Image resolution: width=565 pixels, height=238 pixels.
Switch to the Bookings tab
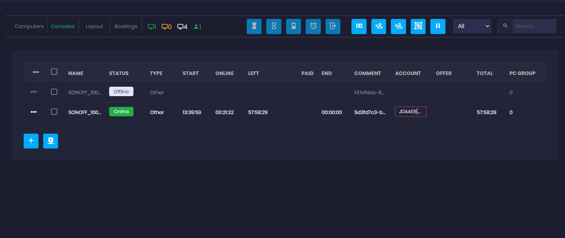(126, 26)
